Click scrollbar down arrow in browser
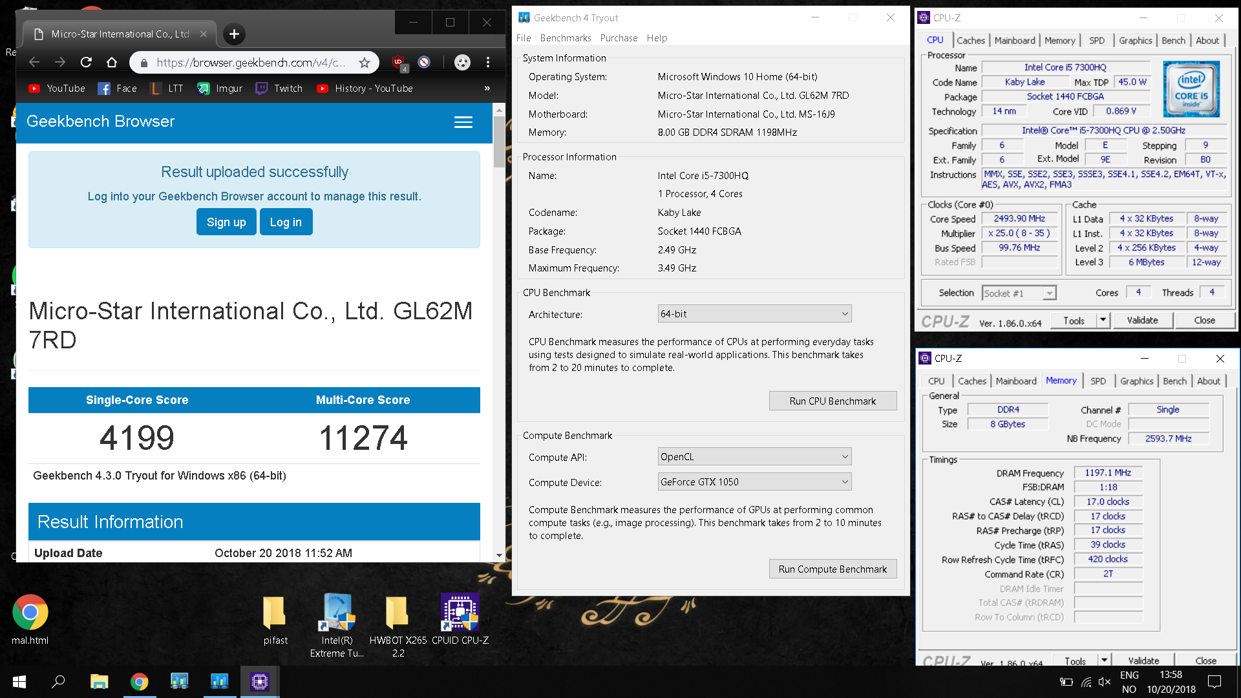1241x698 pixels. point(499,556)
